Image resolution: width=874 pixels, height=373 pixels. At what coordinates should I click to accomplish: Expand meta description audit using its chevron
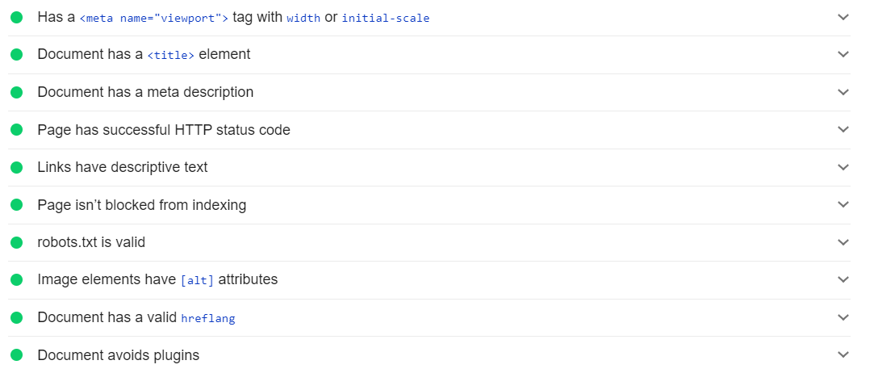coord(843,92)
